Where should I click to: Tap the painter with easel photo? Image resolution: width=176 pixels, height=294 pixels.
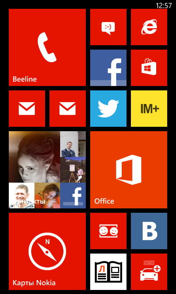pyautogui.click(x=73, y=170)
